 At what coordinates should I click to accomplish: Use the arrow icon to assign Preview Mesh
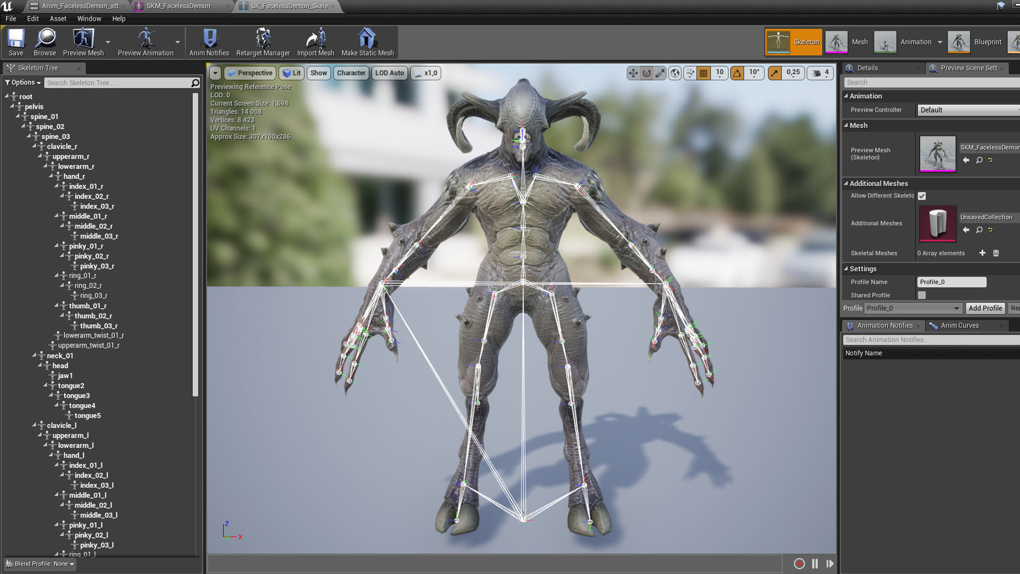pyautogui.click(x=966, y=160)
